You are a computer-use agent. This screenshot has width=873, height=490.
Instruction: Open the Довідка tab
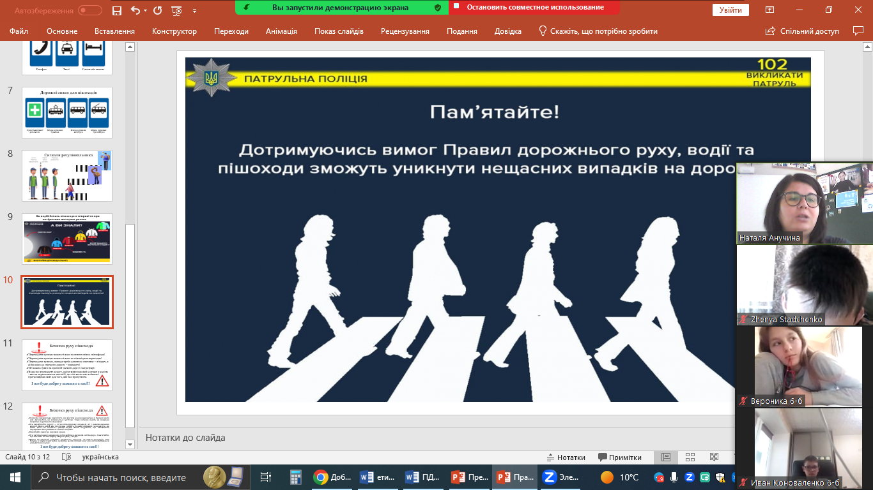[x=507, y=31]
